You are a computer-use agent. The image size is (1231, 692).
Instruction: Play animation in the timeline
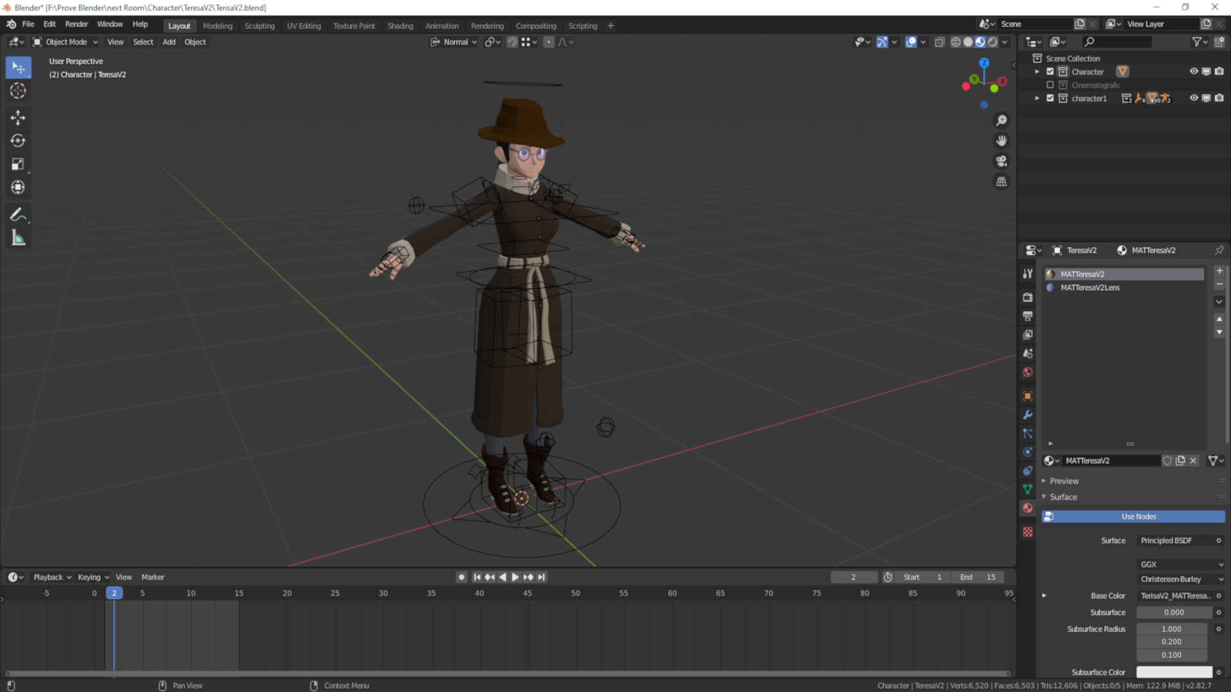point(515,577)
